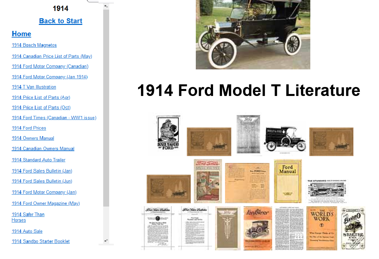
Task: Go to the Home link
Action: 22,34
